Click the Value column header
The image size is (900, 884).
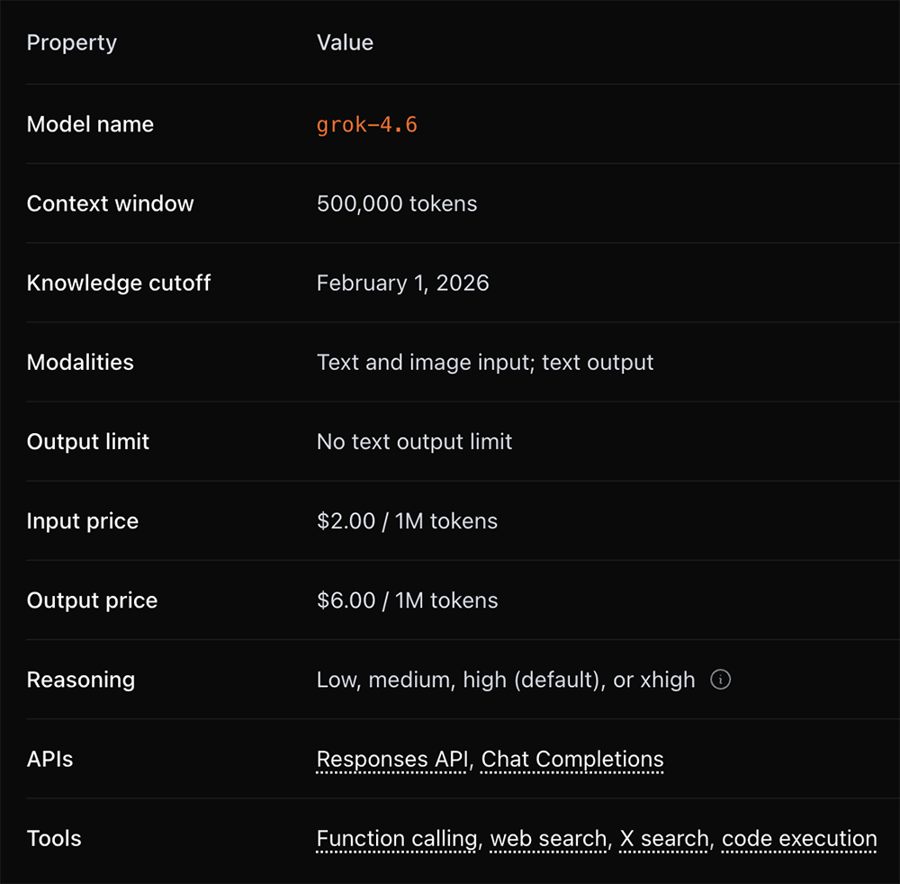coord(345,42)
